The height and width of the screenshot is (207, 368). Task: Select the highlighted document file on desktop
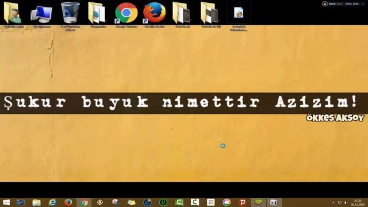pos(239,13)
